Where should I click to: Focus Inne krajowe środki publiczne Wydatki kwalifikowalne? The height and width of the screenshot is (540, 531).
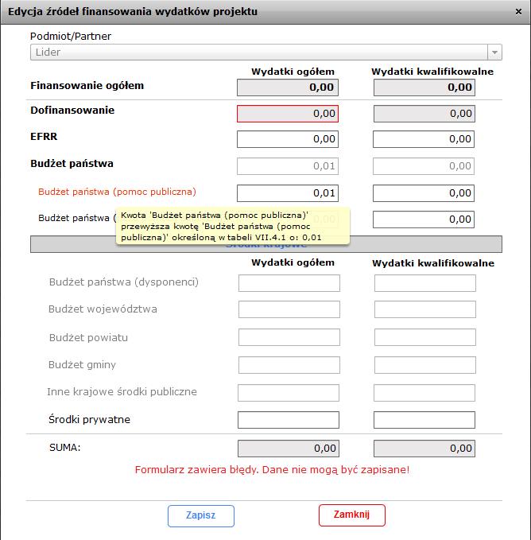[424, 393]
